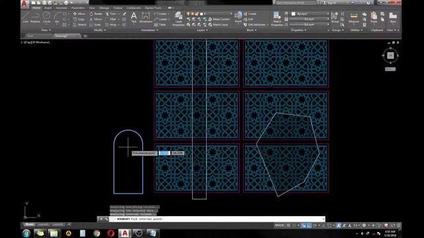Viewport: 424px width, 238px height.
Task: Click the Stretch command
Action: tap(79, 24)
